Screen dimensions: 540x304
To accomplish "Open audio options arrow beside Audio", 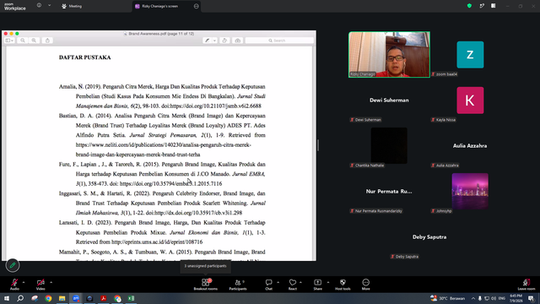I will pos(24,282).
